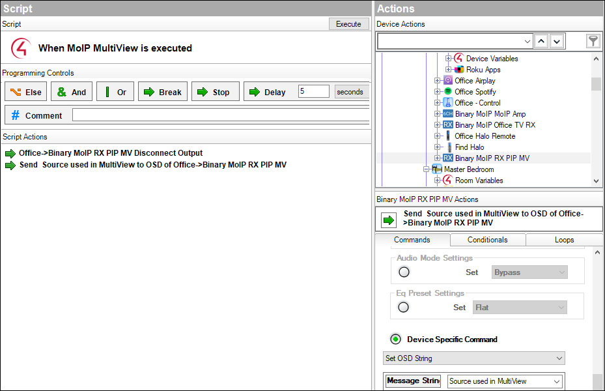Click the filter funnel icon in Device Actions
The height and width of the screenshot is (391, 605).
pos(593,42)
